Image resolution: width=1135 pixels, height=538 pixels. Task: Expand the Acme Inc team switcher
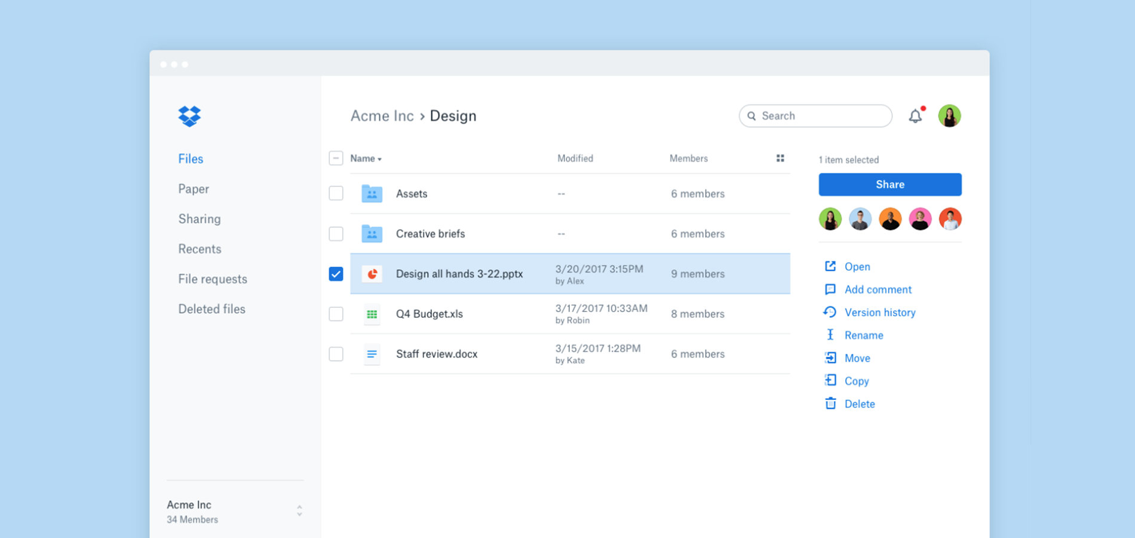pos(299,511)
